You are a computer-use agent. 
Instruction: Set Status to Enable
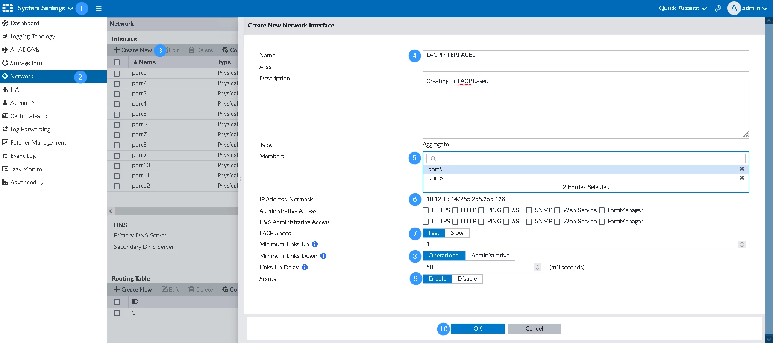pyautogui.click(x=437, y=279)
